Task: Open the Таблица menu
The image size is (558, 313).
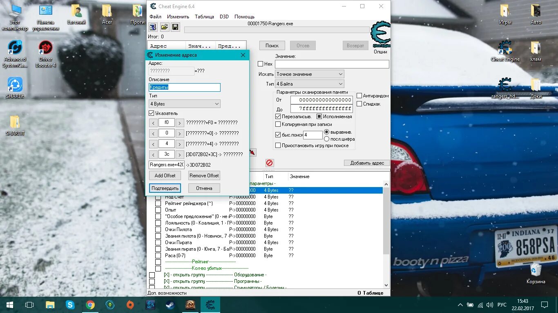Action: pos(204,17)
